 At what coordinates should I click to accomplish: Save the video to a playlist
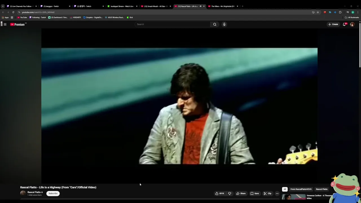254,193
